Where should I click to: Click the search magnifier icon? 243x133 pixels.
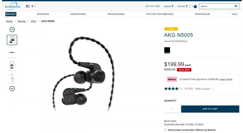(x=236, y=6)
